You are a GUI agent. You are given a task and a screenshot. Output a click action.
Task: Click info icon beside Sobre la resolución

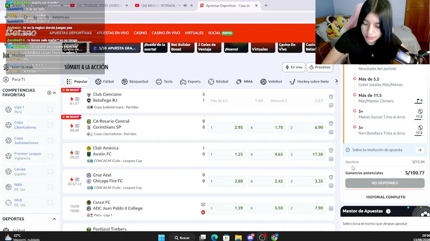[348, 150]
